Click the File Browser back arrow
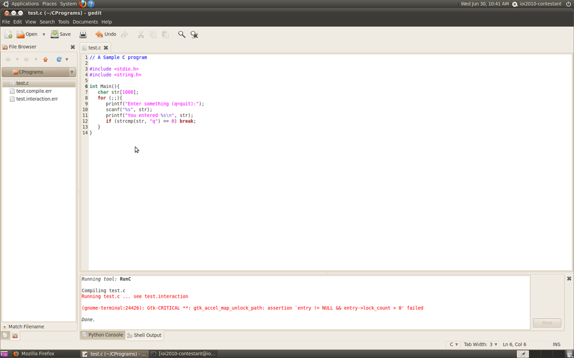 coord(8,59)
